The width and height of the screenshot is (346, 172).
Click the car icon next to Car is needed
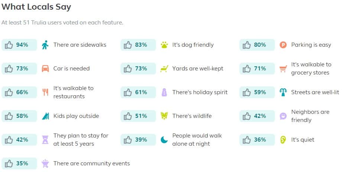click(45, 69)
